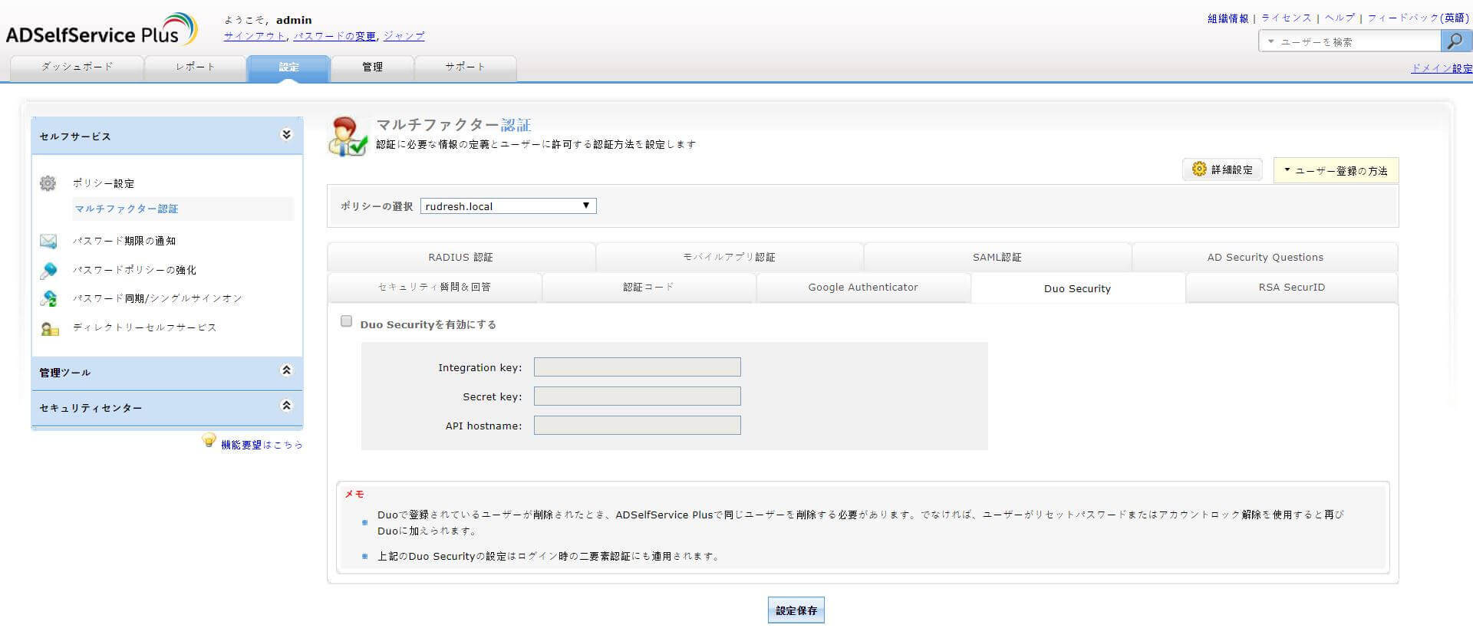Click the Secret key input field

coord(638,396)
